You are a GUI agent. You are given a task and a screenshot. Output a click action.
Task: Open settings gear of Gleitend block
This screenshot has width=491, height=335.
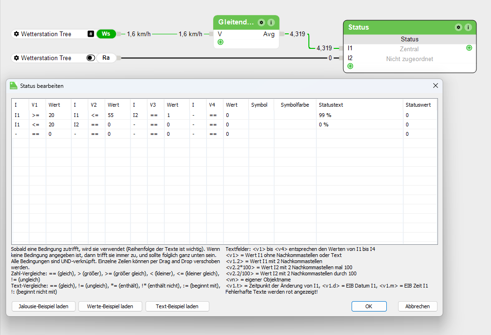pyautogui.click(x=261, y=23)
